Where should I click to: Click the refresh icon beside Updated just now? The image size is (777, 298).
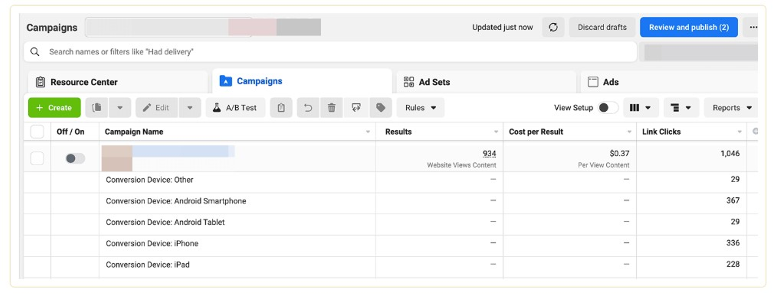(553, 27)
